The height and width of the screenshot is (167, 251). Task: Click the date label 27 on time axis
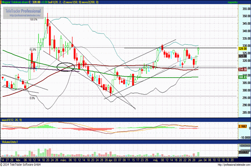coord(7,160)
